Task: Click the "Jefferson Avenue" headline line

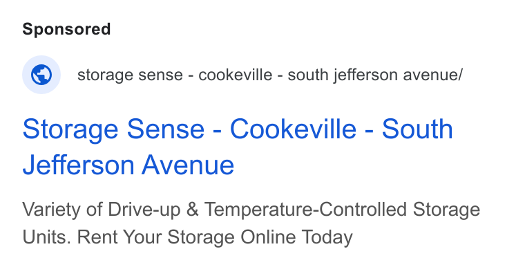Action: point(128,165)
